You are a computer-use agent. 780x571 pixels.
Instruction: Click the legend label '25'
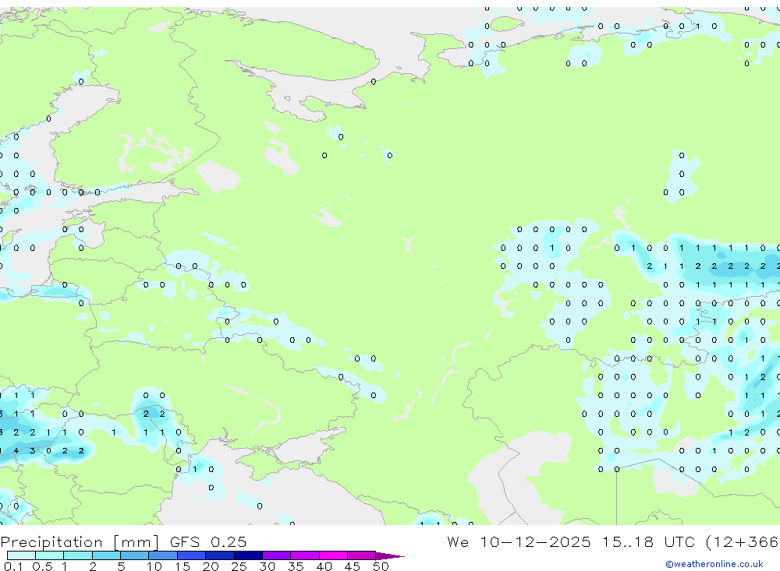239,566
